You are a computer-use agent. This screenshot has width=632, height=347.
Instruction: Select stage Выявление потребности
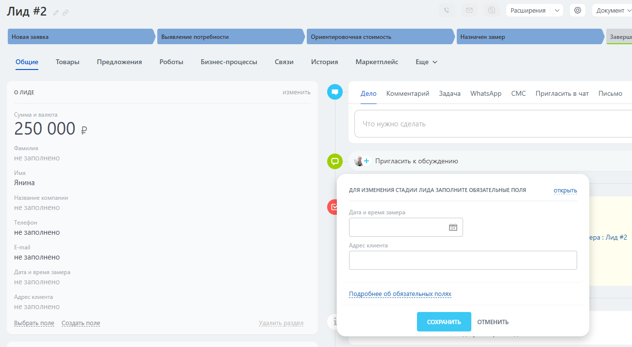point(231,37)
